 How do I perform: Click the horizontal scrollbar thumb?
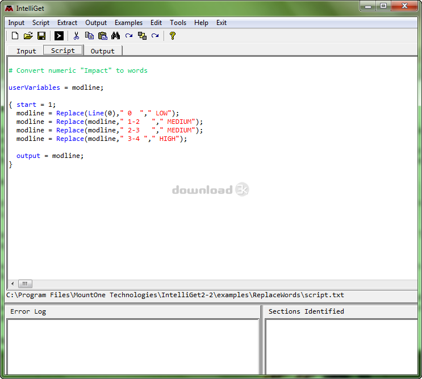pyautogui.click(x=25, y=284)
